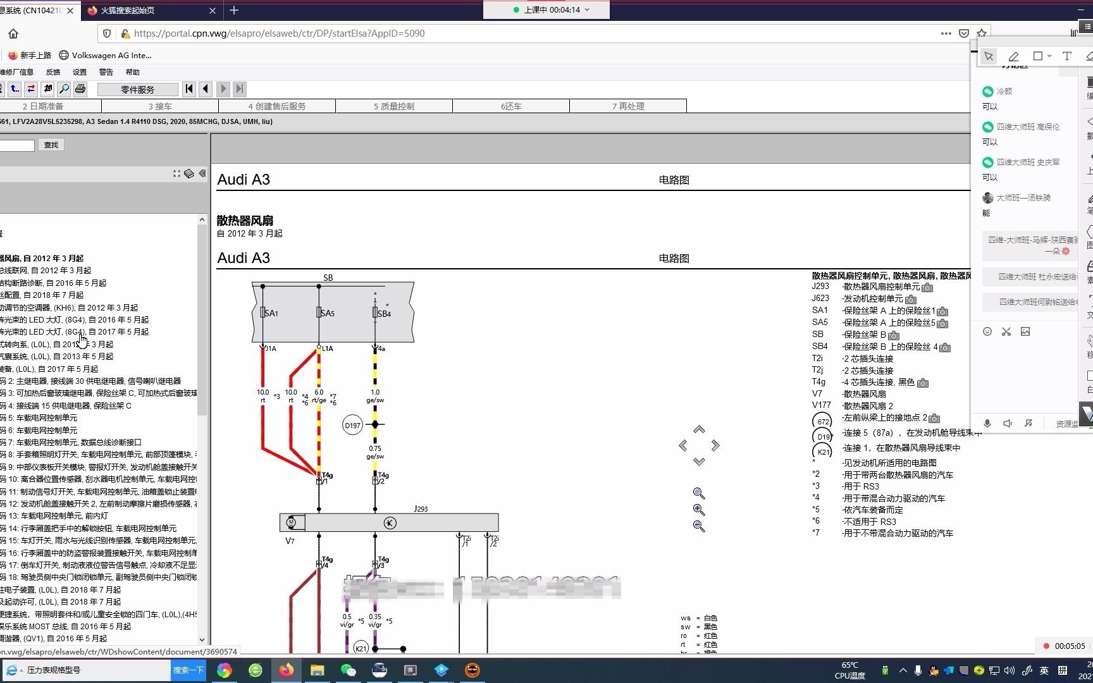Click the plain magnifier reset-zoom icon
Viewport: 1093px width, 683px height.
click(699, 493)
